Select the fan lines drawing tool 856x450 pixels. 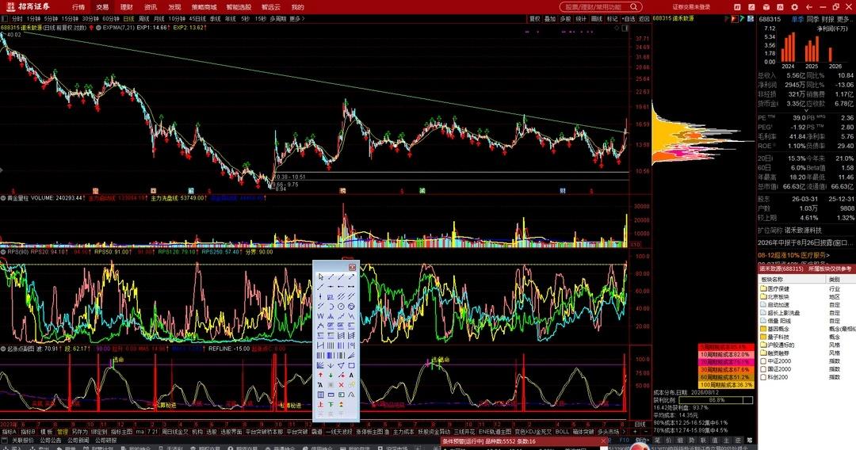coord(320,365)
